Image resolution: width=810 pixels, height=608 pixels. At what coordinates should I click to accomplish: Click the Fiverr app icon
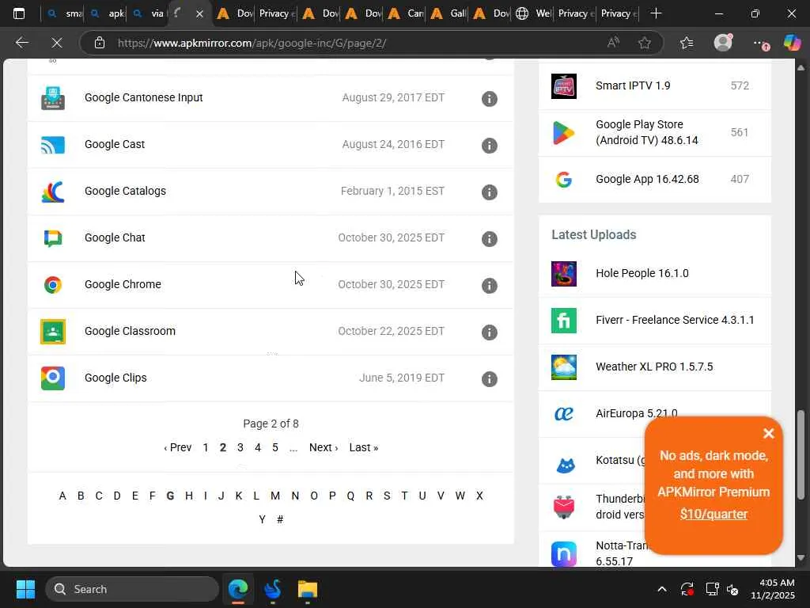coord(563,321)
